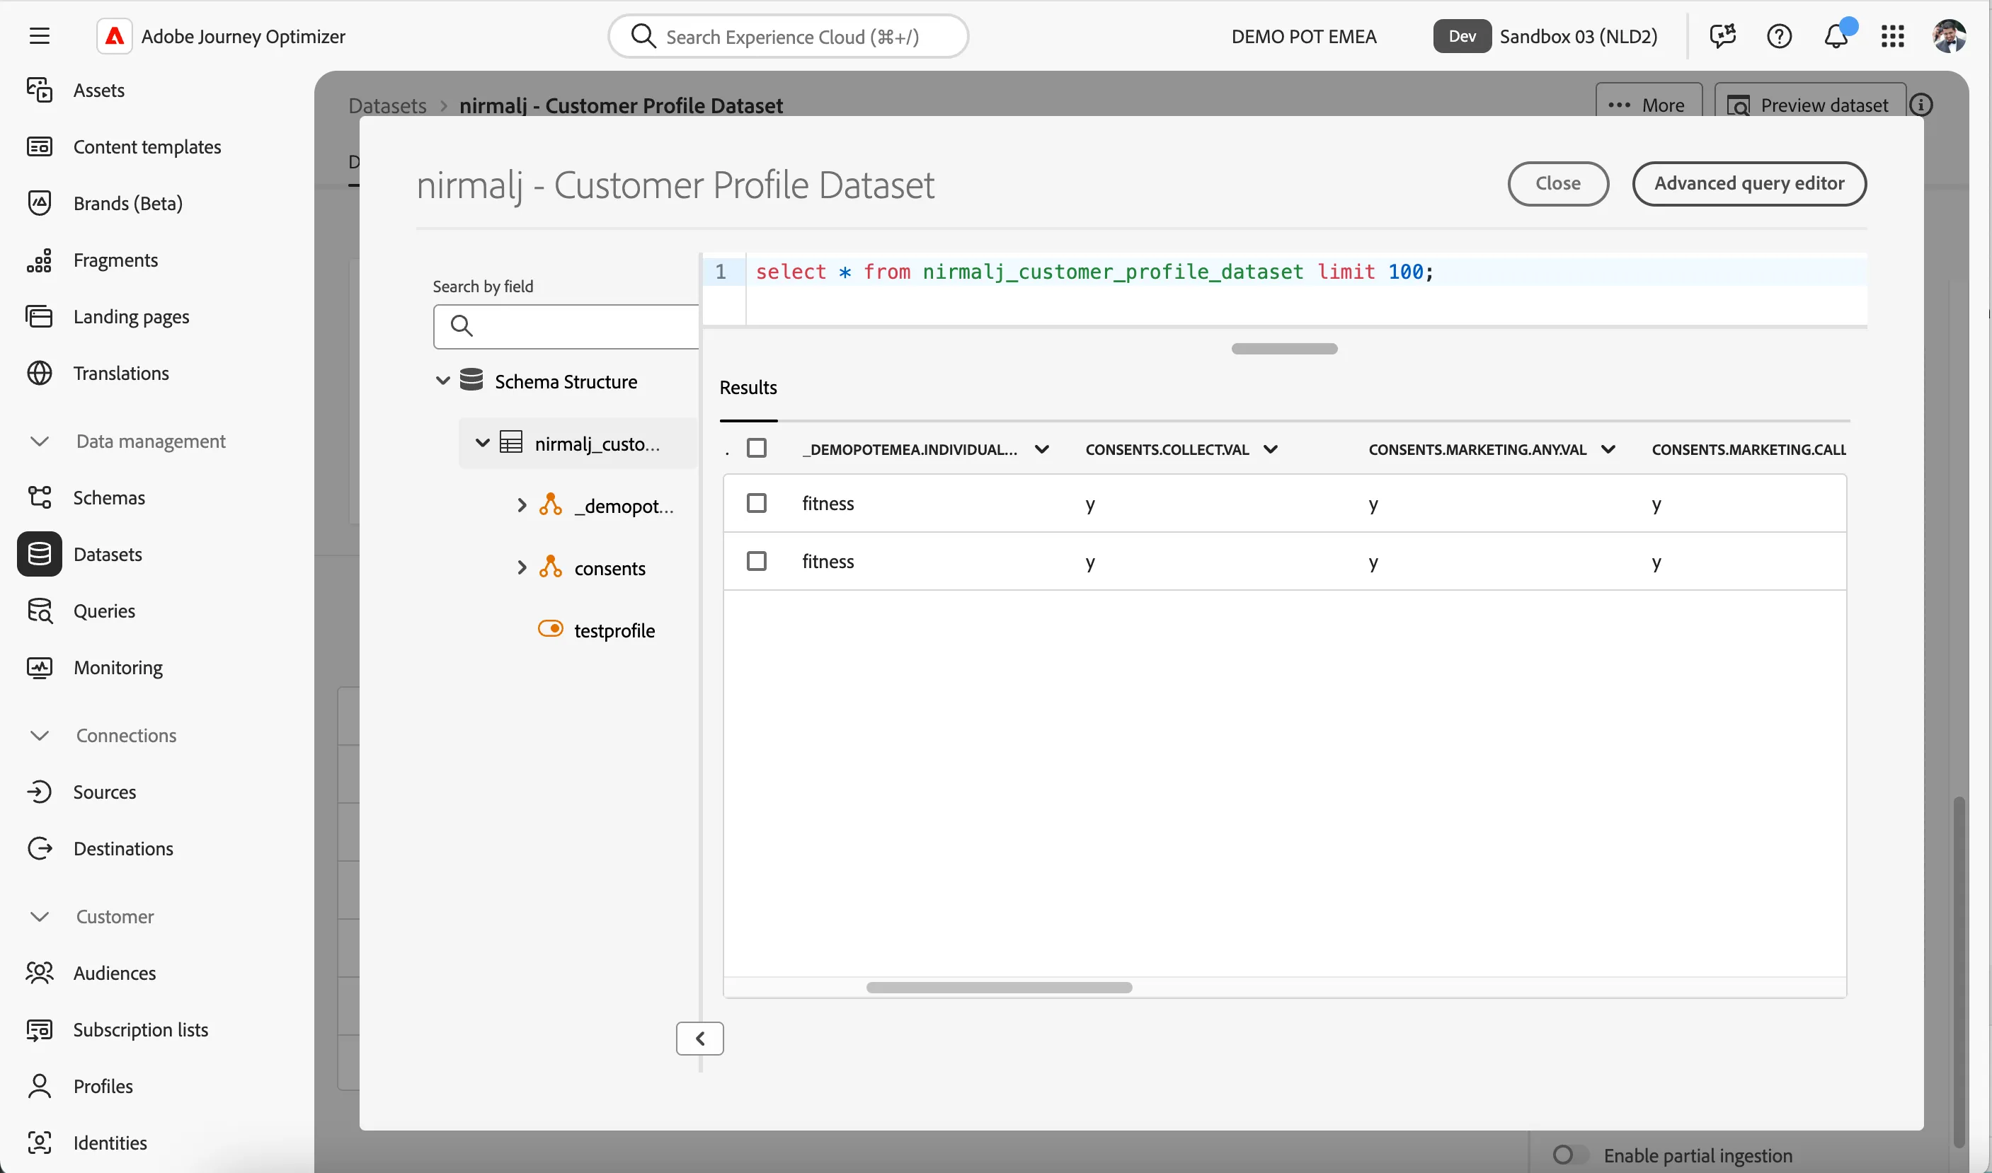
Task: Expand the _demopot... schema node
Action: pos(521,505)
